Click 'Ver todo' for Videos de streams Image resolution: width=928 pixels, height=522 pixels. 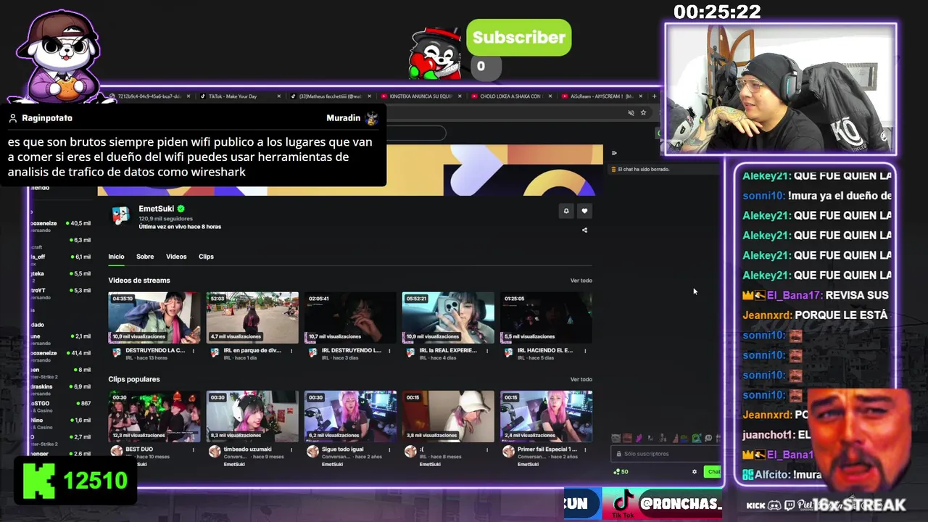point(581,281)
